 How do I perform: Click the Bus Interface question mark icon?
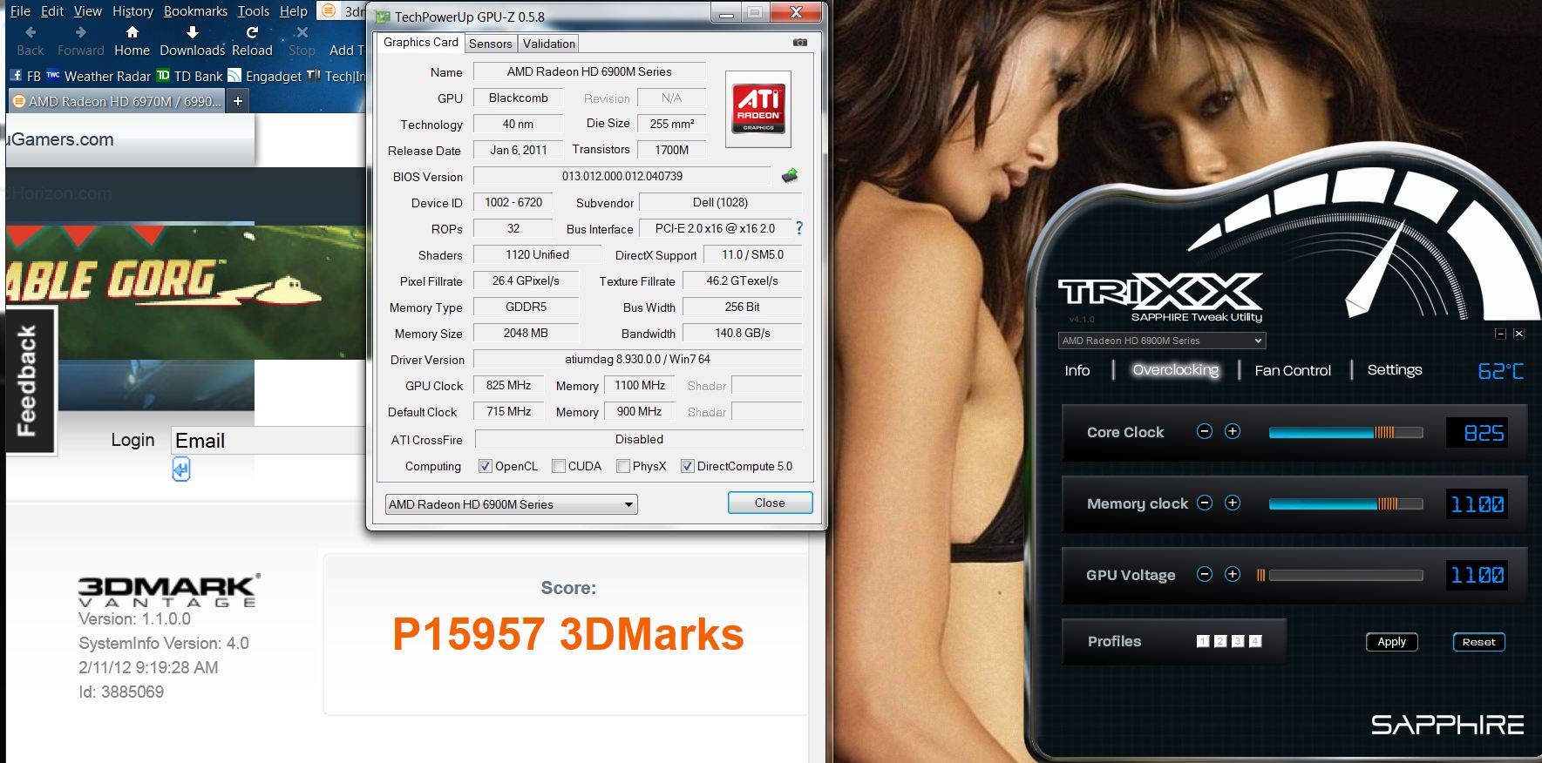click(x=798, y=228)
